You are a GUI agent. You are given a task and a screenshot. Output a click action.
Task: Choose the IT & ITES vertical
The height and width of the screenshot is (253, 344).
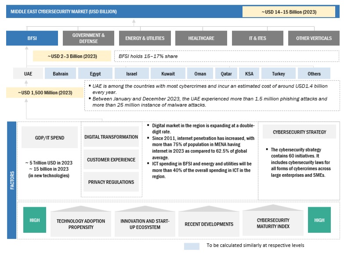click(x=257, y=38)
